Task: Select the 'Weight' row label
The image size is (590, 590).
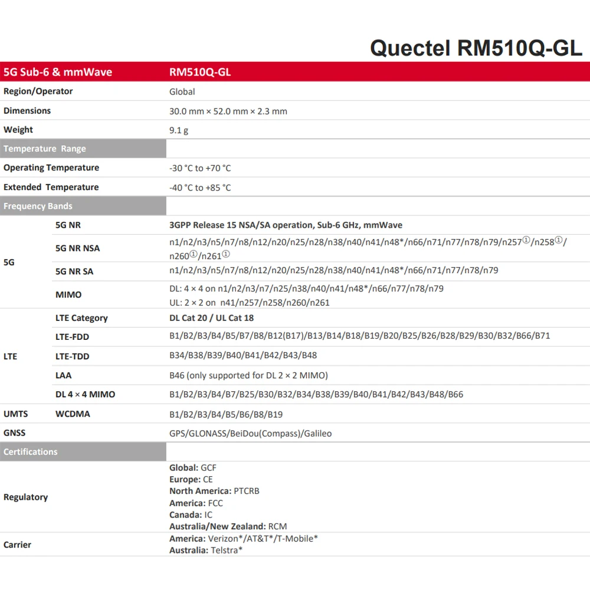Action: coord(18,130)
